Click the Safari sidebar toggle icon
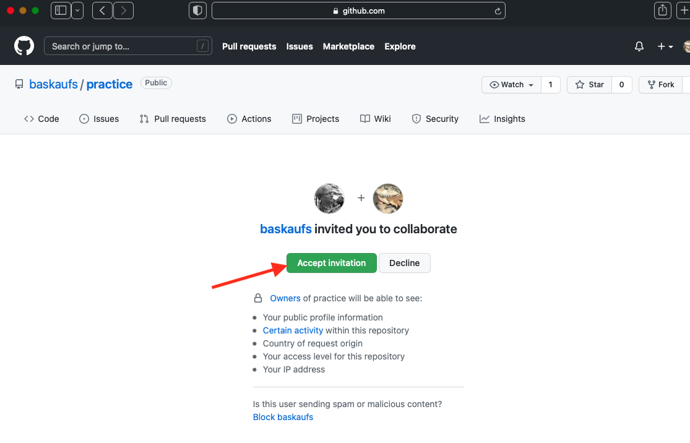 pyautogui.click(x=61, y=11)
